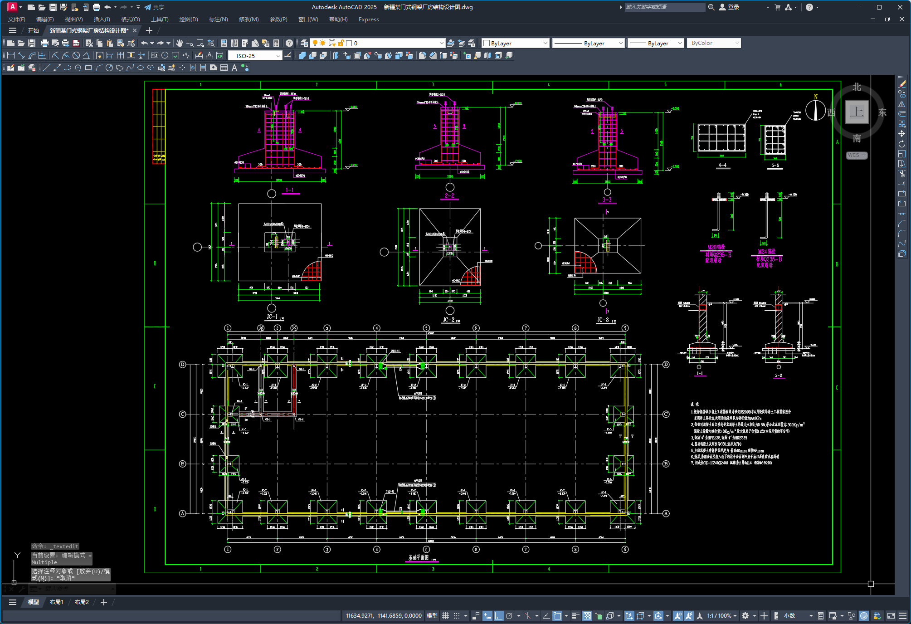
Task: Open the 标注(N) menu
Action: click(218, 19)
